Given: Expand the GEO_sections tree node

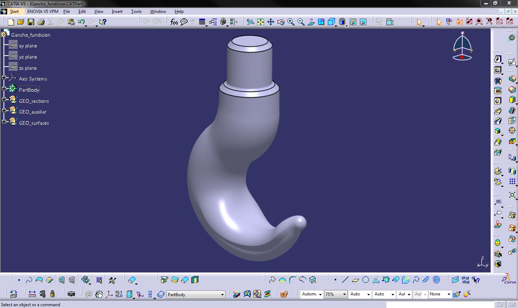Looking at the screenshot, I should (4, 100).
